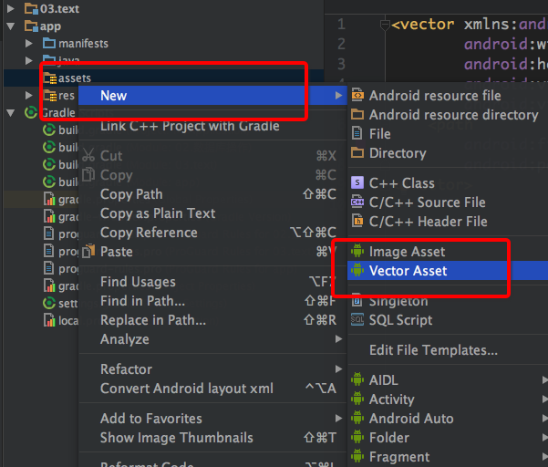Screen dimensions: 548x467
Task: Click the AIDL android icon
Action: click(357, 380)
